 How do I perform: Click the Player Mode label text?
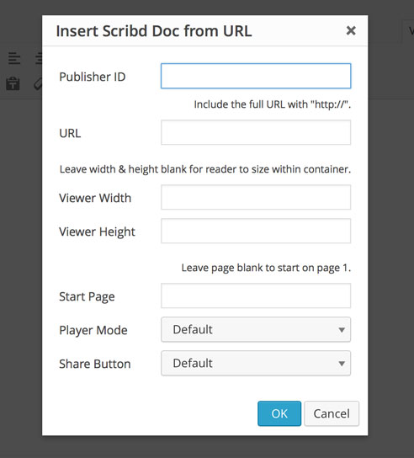point(93,331)
